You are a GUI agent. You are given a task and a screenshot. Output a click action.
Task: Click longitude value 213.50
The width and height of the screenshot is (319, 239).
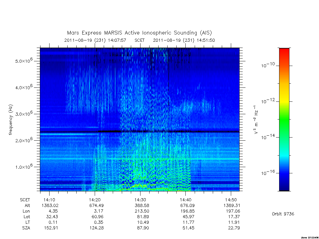point(142,211)
